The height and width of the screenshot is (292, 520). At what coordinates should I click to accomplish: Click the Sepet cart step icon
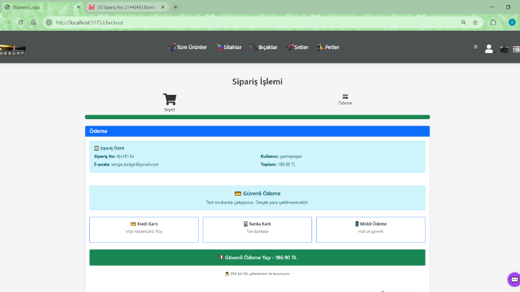point(169,99)
